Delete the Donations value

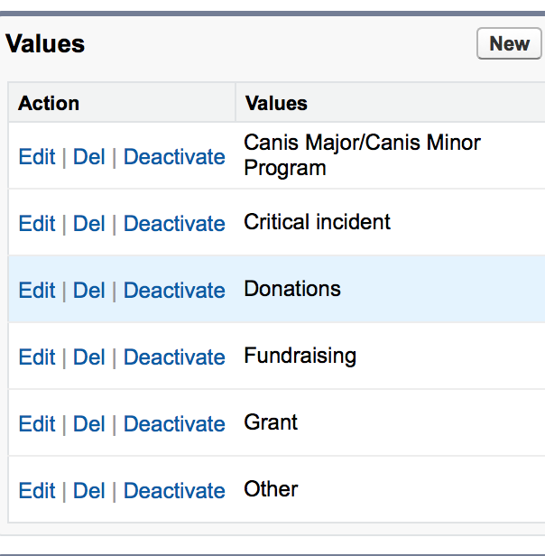[89, 291]
